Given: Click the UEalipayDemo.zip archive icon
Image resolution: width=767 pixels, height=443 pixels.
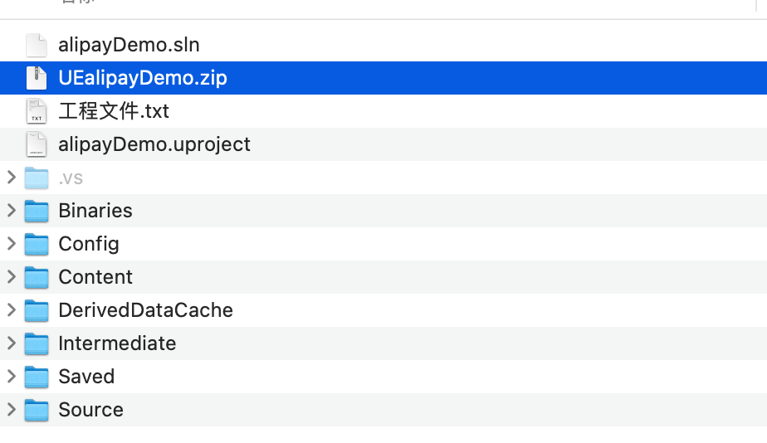Looking at the screenshot, I should pos(37,78).
